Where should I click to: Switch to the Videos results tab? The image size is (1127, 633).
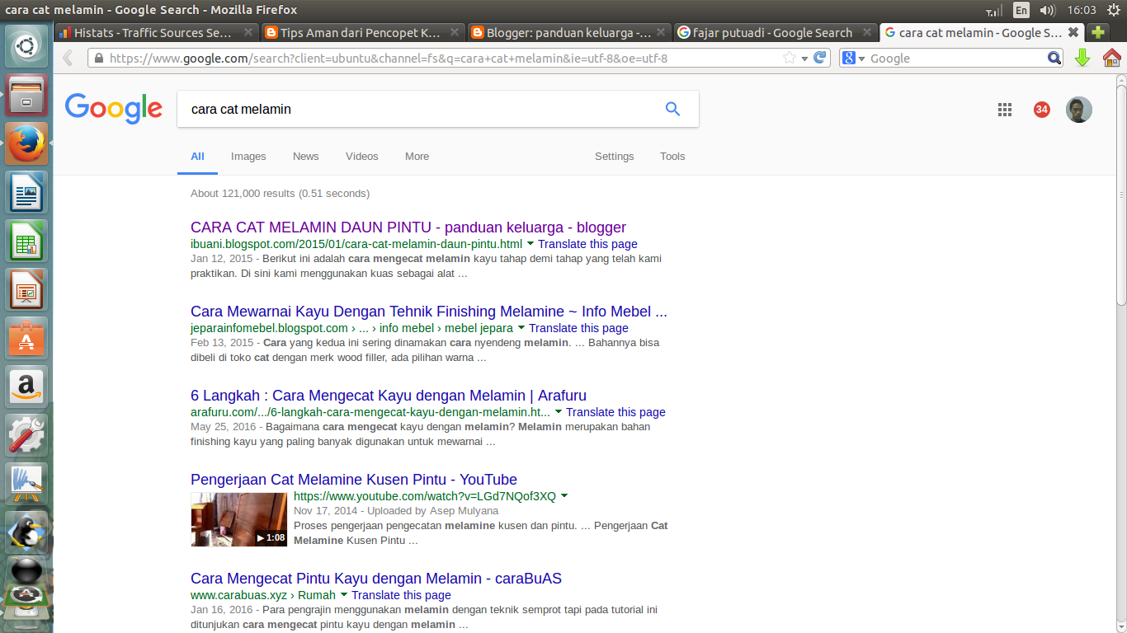(x=361, y=156)
